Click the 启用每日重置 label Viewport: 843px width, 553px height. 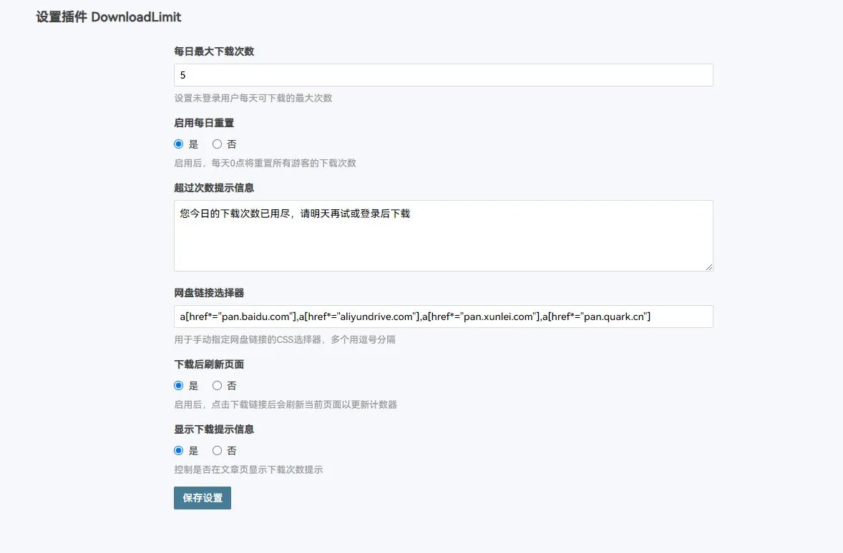pos(204,123)
